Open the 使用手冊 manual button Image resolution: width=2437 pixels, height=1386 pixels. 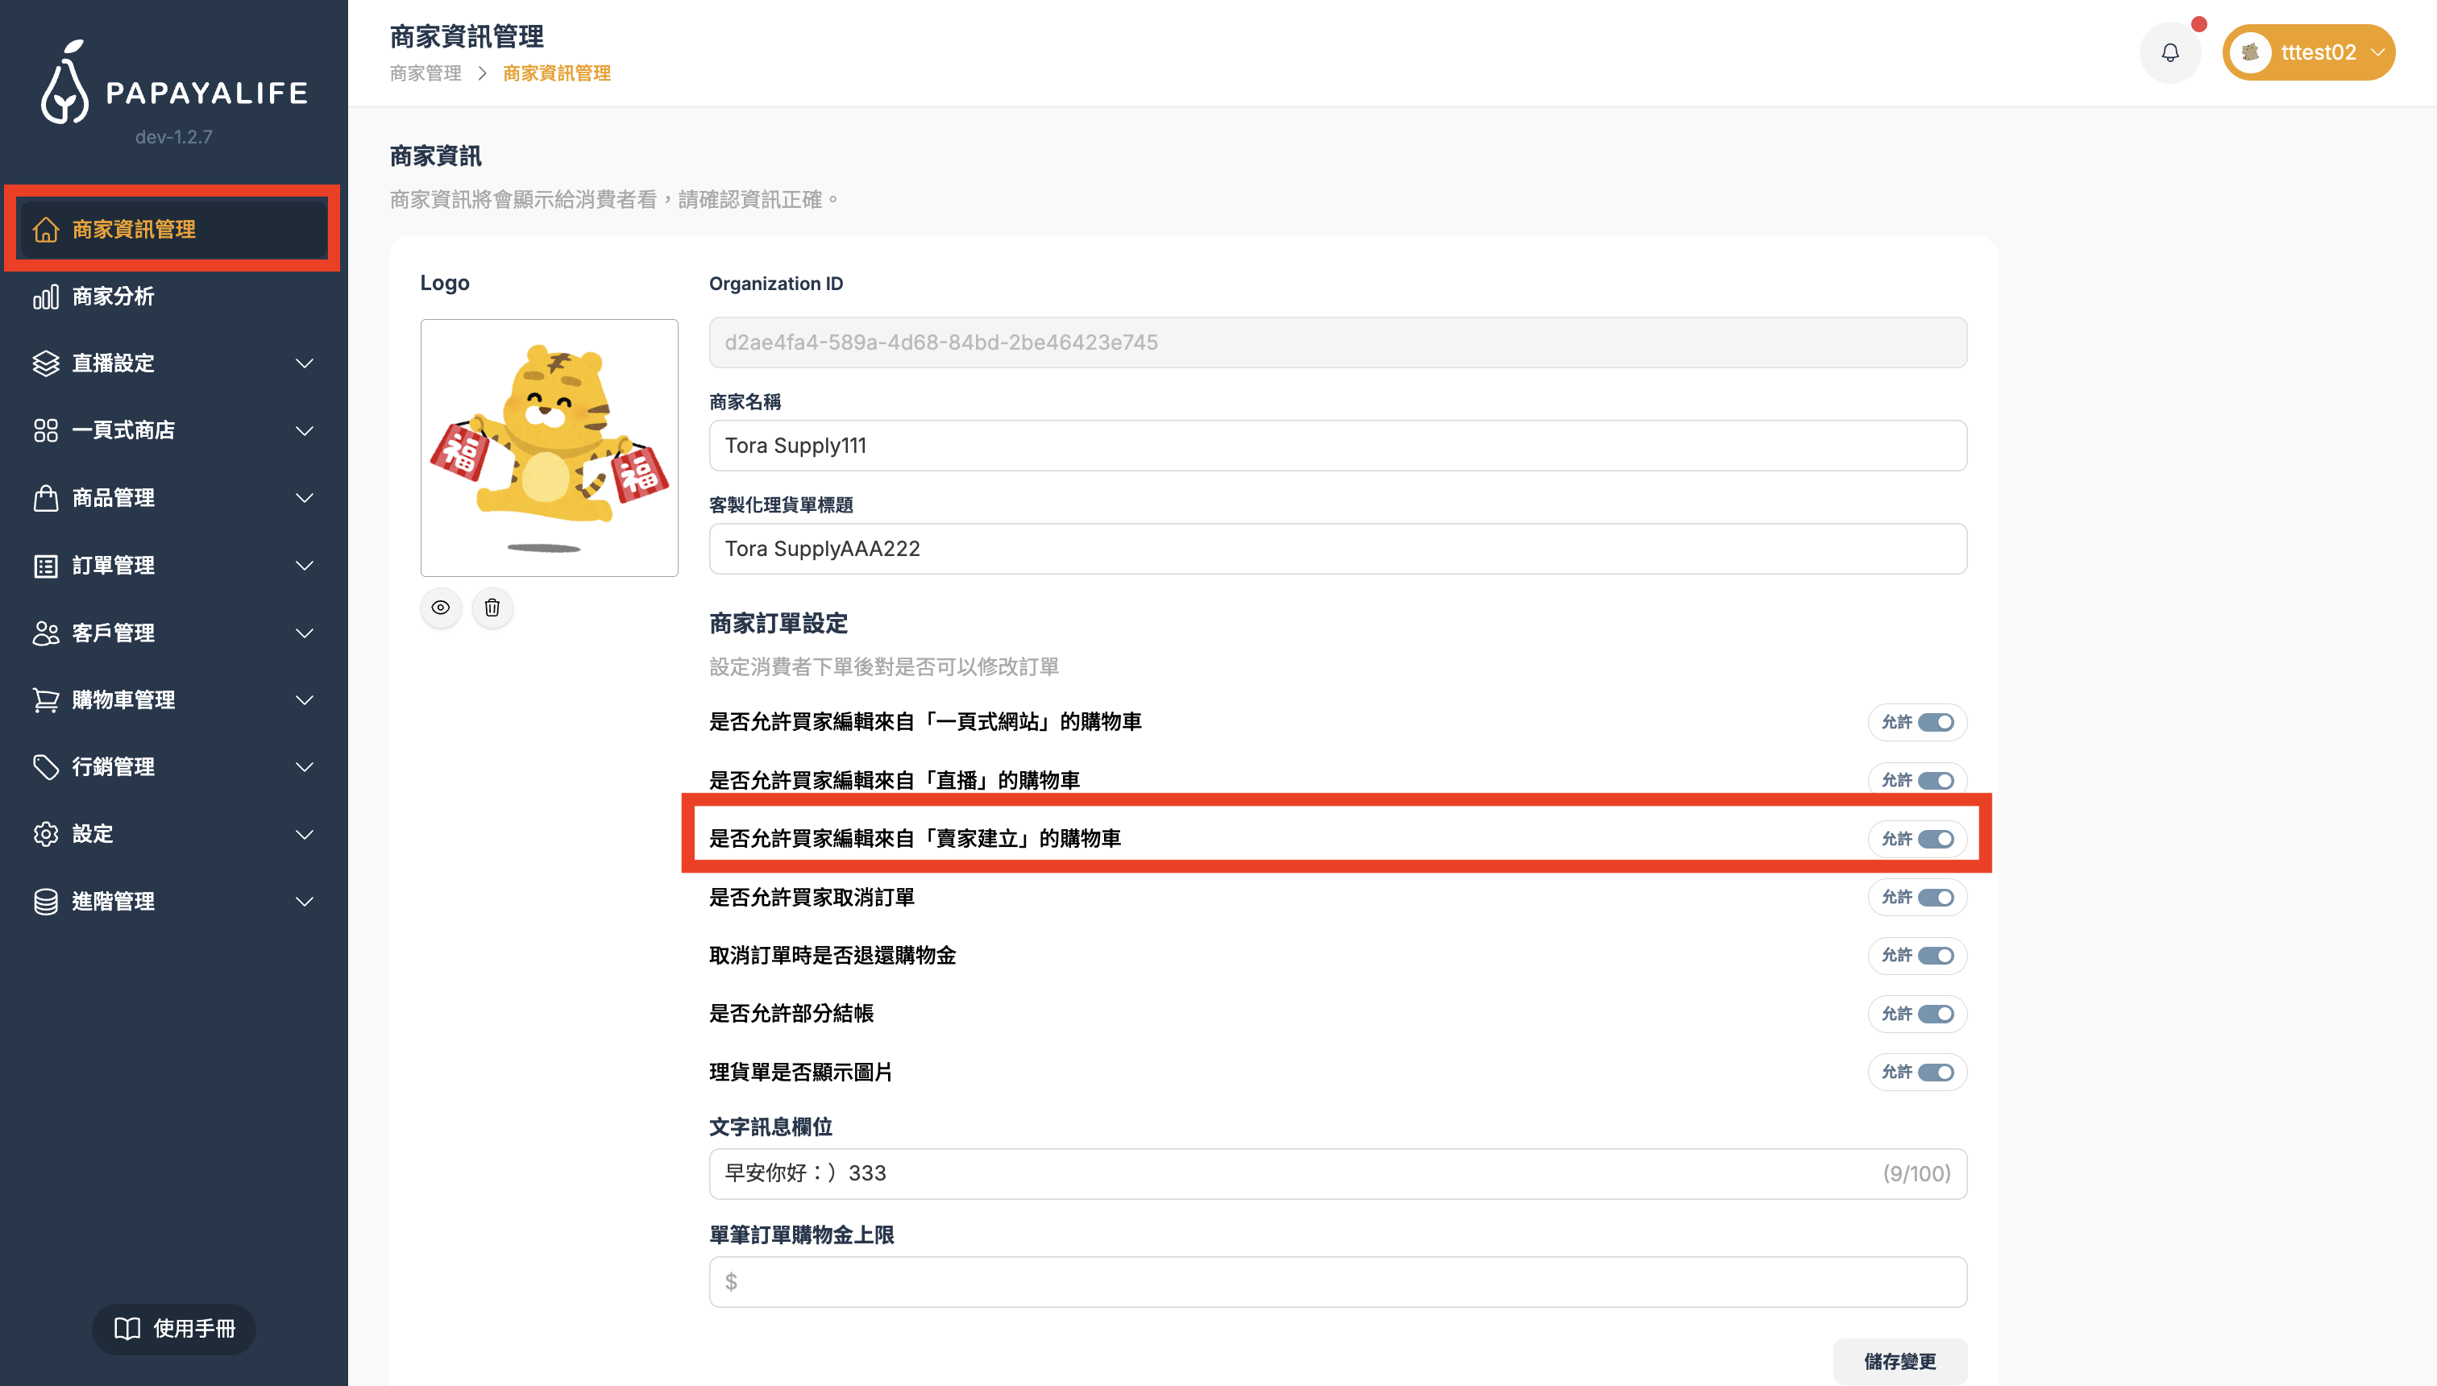click(x=174, y=1329)
